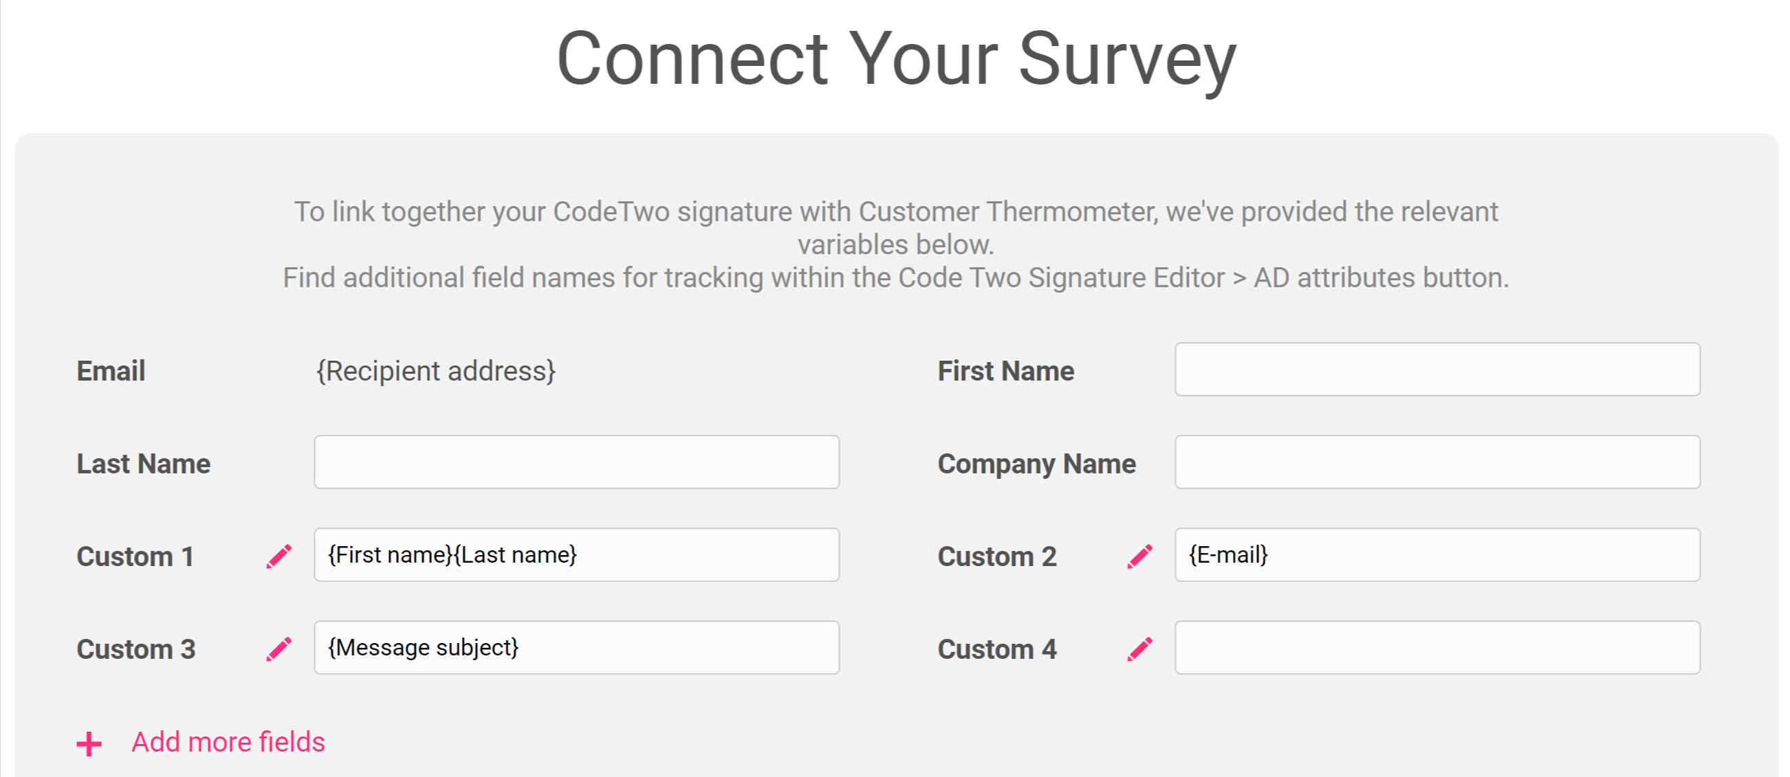Click into the Company Name field
This screenshot has height=777, width=1790.
[1437, 462]
